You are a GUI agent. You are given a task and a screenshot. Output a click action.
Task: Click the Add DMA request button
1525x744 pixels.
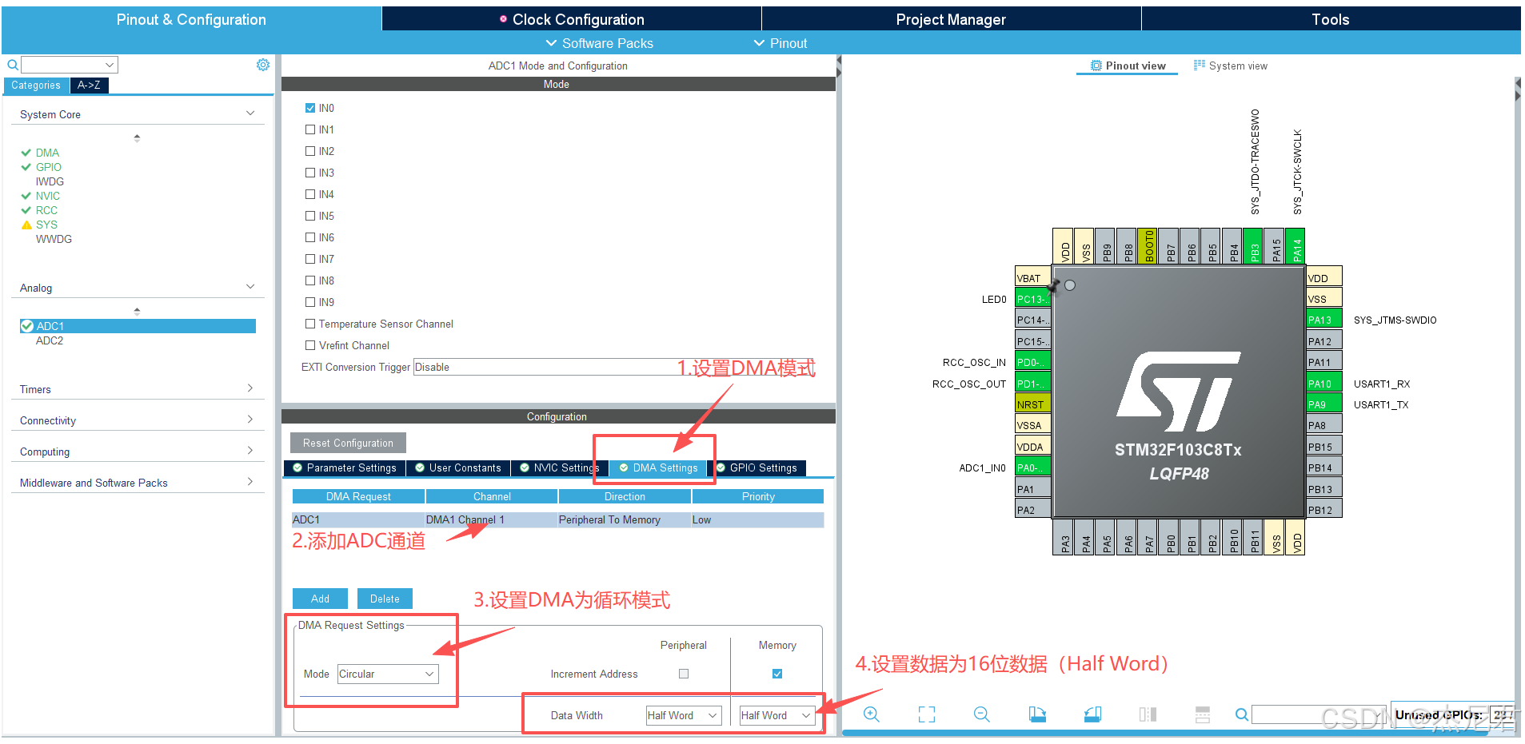point(320,599)
